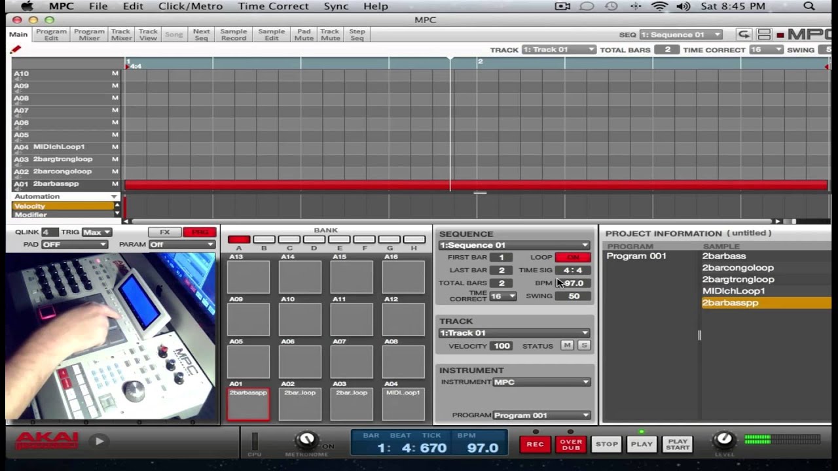Toggle the FX button
The image size is (838, 471).
[x=164, y=232]
